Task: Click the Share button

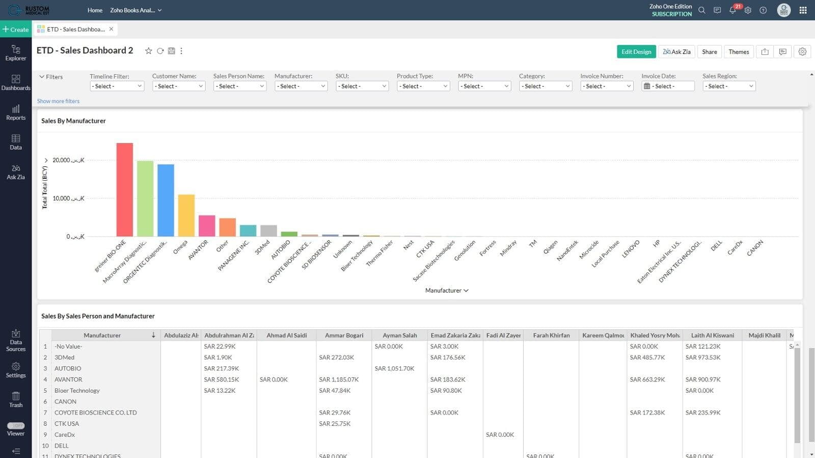Action: coord(709,51)
